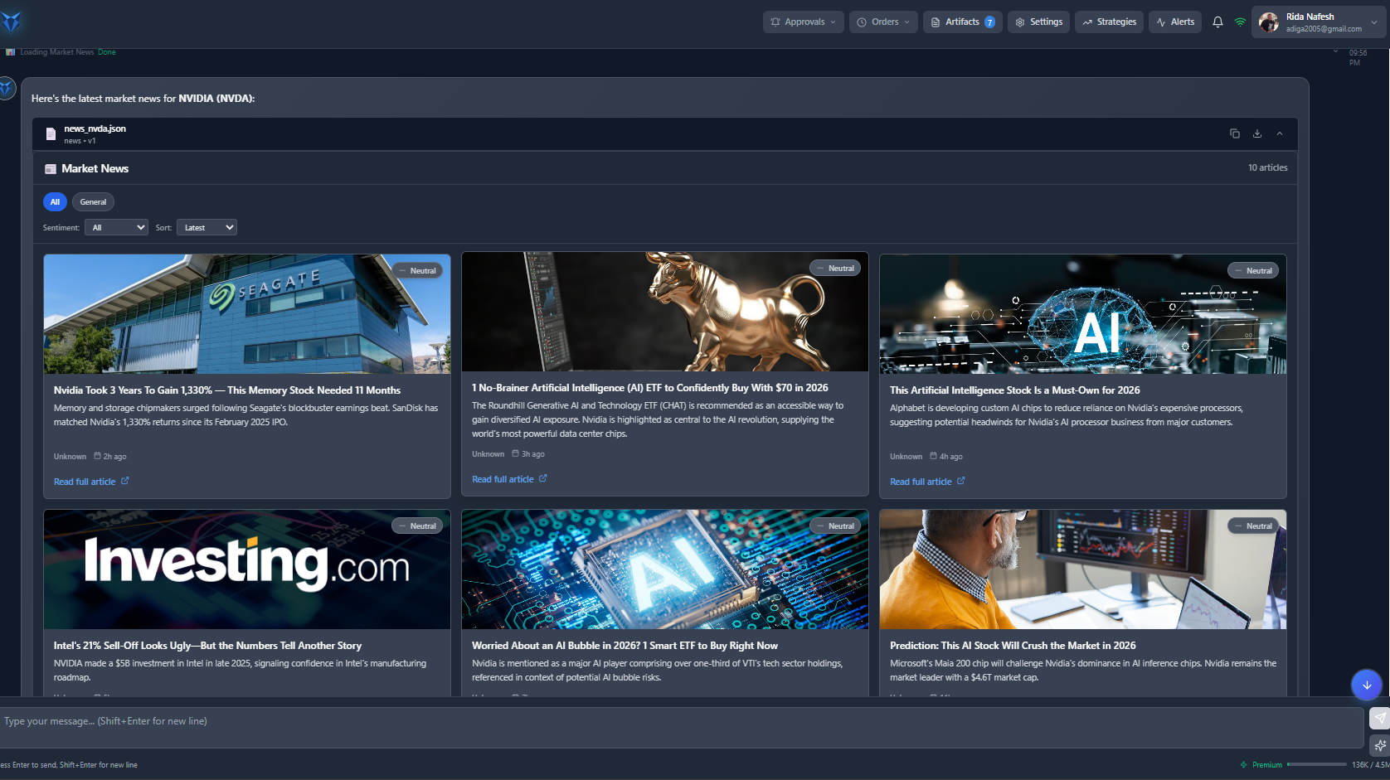Collapse the news_nvda.json artifact panel

[1280, 133]
